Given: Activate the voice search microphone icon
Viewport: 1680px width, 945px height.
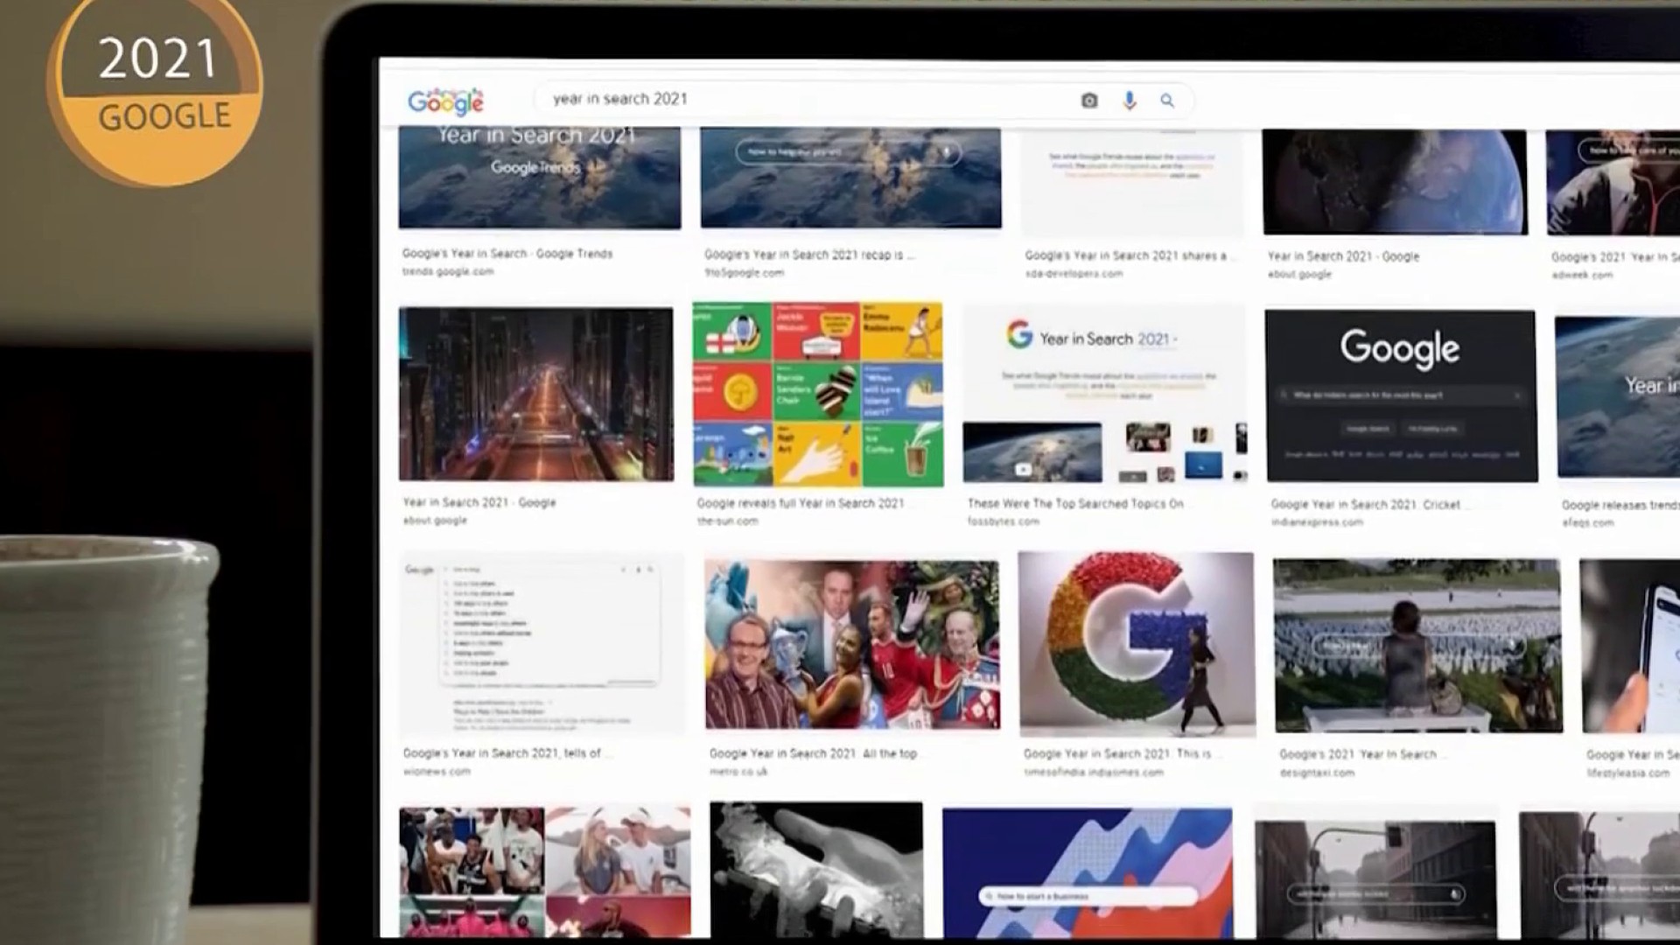Looking at the screenshot, I should [1130, 101].
